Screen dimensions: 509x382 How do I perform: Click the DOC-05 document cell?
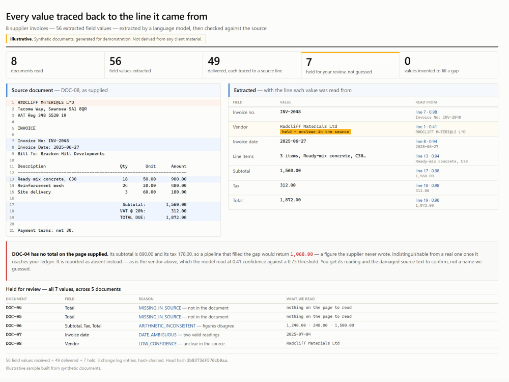point(14,317)
